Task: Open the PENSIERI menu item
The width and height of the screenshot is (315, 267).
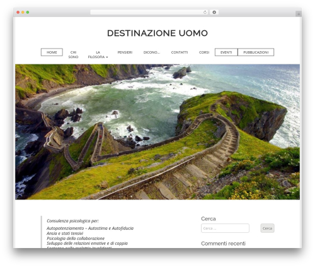Action: pos(125,52)
